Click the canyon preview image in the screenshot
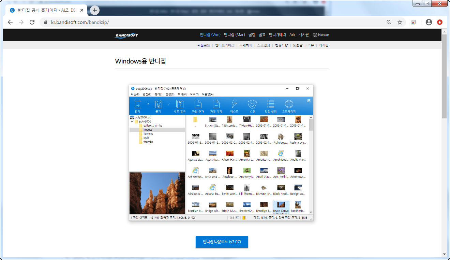The image size is (450, 260). (157, 193)
